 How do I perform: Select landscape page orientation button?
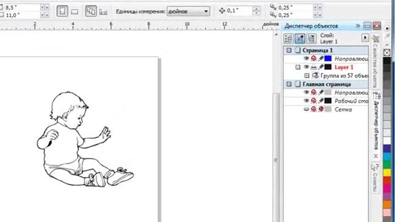(75, 12)
